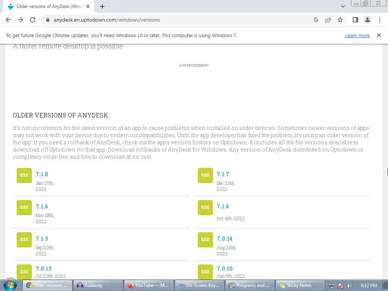This screenshot has width=388, height=291.
Task: Open the Windows Start menu
Action: click(x=10, y=285)
